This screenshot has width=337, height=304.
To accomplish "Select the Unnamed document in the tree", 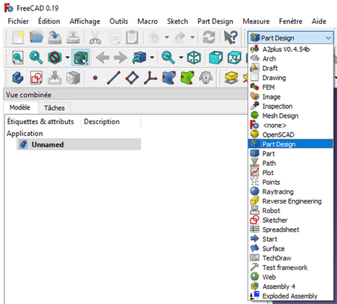I will click(x=79, y=144).
